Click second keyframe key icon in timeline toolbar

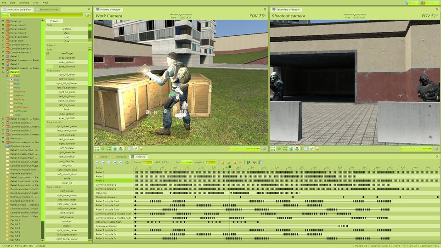click(x=228, y=162)
